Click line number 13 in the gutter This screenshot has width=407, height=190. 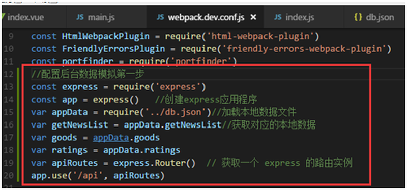pyautogui.click(x=8, y=87)
